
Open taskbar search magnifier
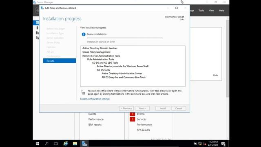click(x=46, y=143)
